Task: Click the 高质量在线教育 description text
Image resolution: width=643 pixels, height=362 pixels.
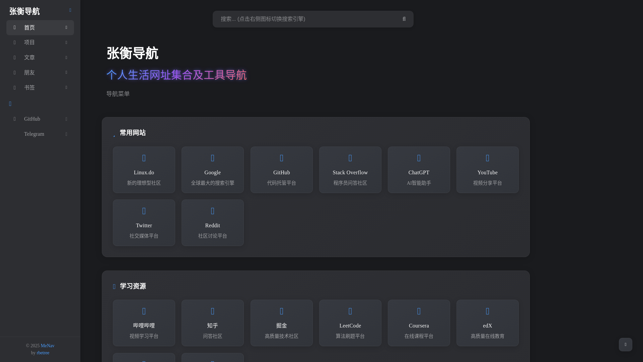Action: point(488,336)
